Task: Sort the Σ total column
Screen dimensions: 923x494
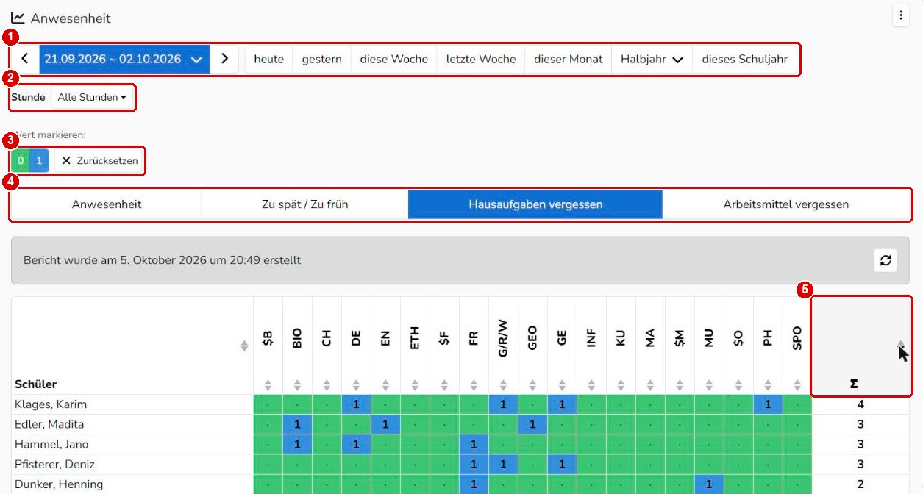Action: click(x=901, y=345)
